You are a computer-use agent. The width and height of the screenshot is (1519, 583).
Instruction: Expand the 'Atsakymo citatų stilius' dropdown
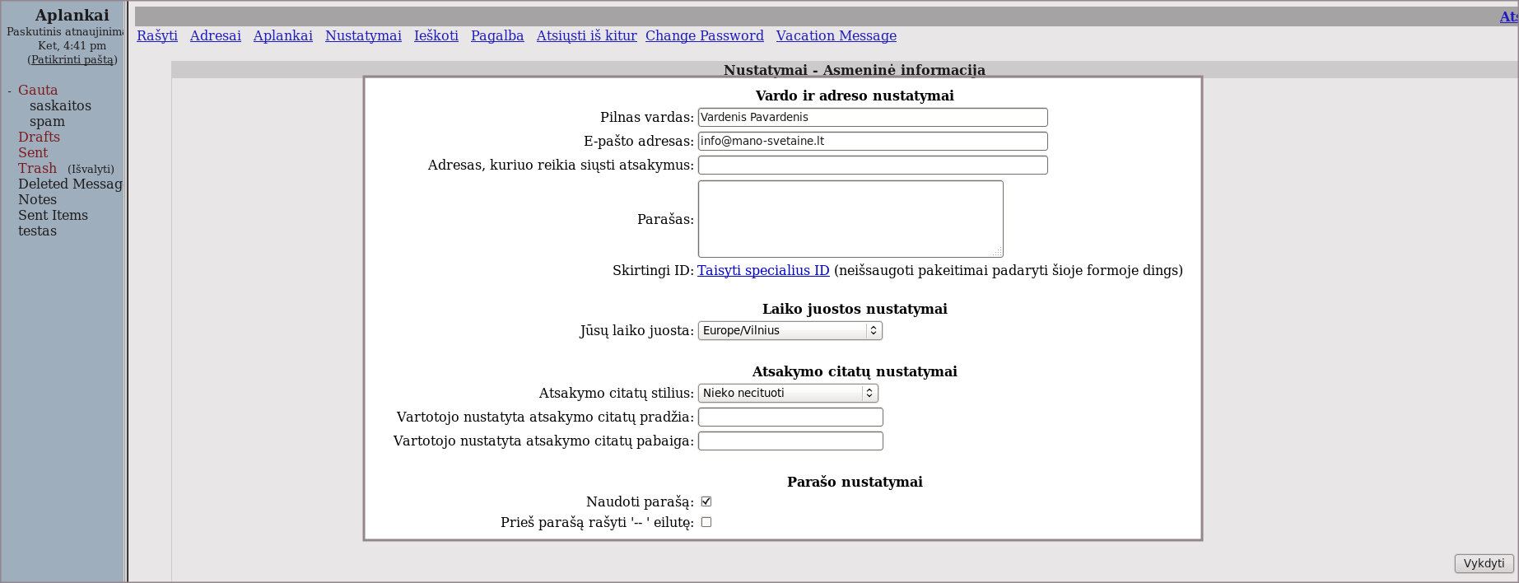(x=788, y=394)
